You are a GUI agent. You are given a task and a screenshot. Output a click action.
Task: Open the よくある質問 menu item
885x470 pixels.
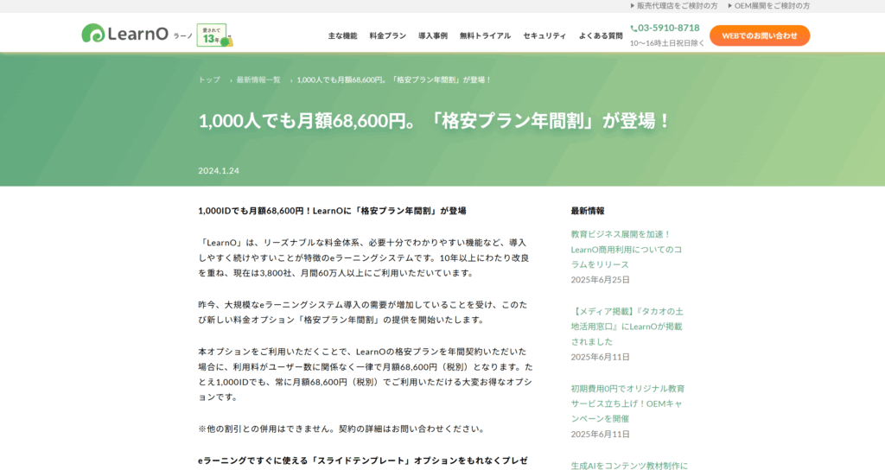tap(601, 35)
